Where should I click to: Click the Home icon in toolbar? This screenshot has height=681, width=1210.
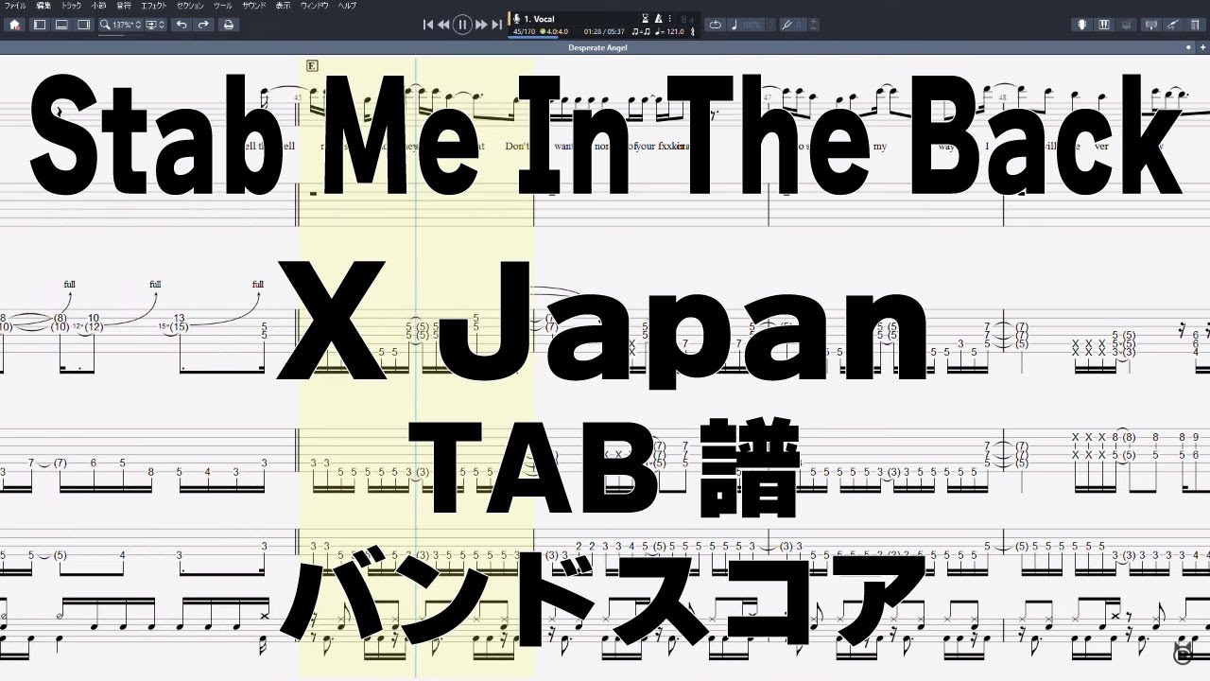point(14,25)
